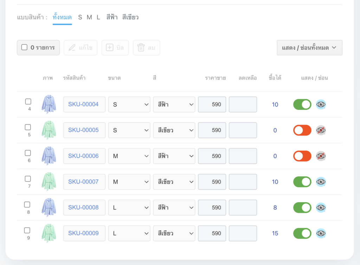Click the stock quantity 10 for SKU-00007

point(275,182)
